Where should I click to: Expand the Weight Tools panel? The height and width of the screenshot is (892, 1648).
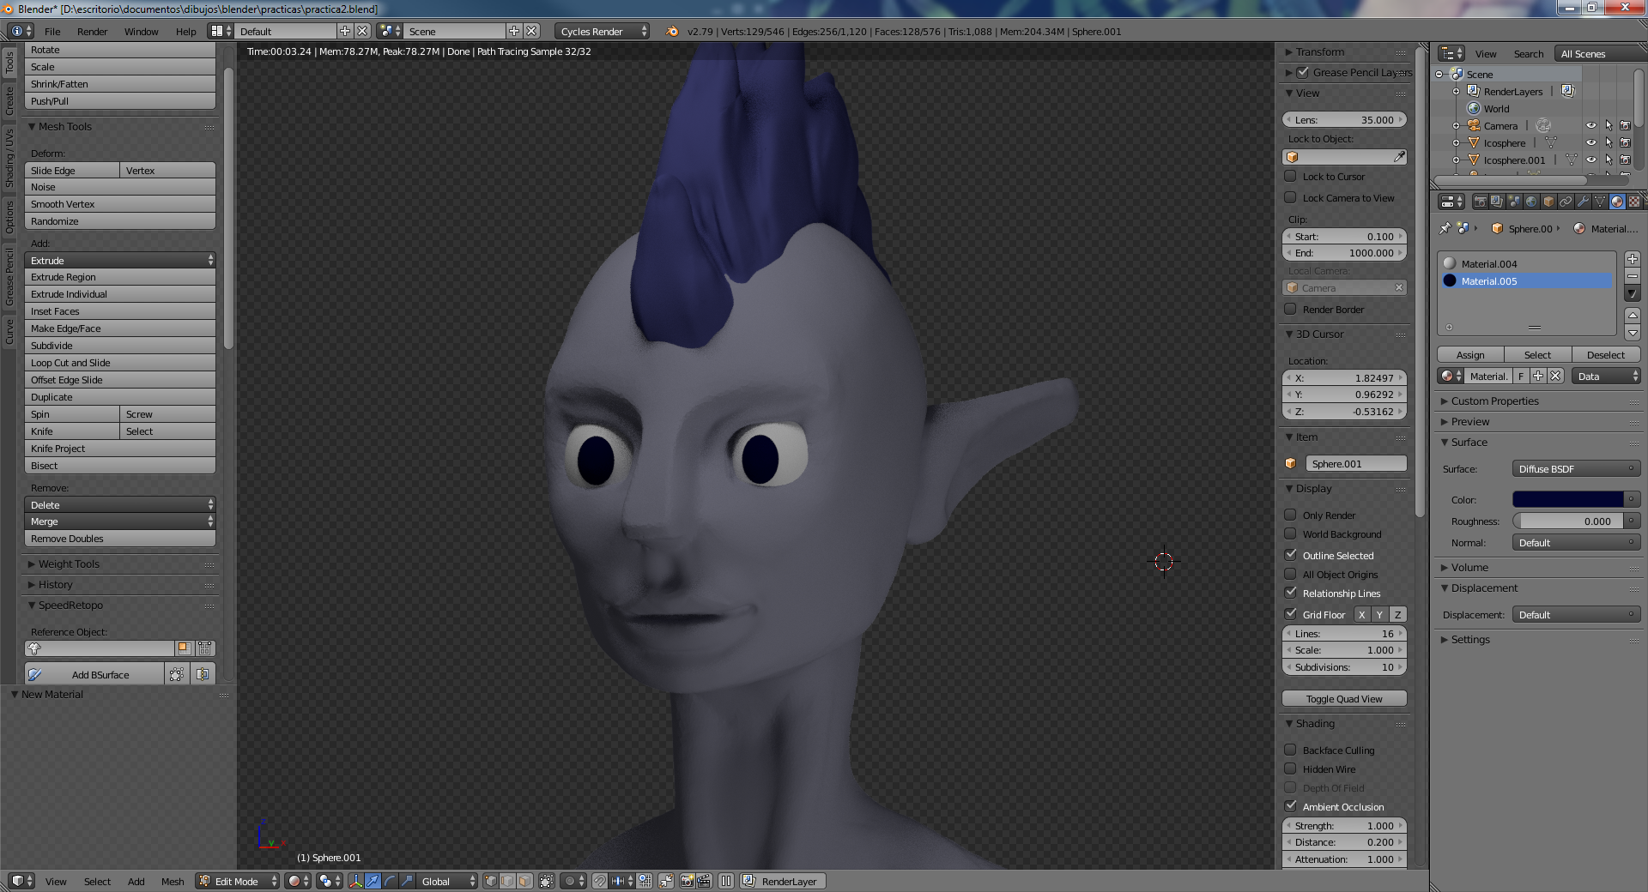[69, 564]
